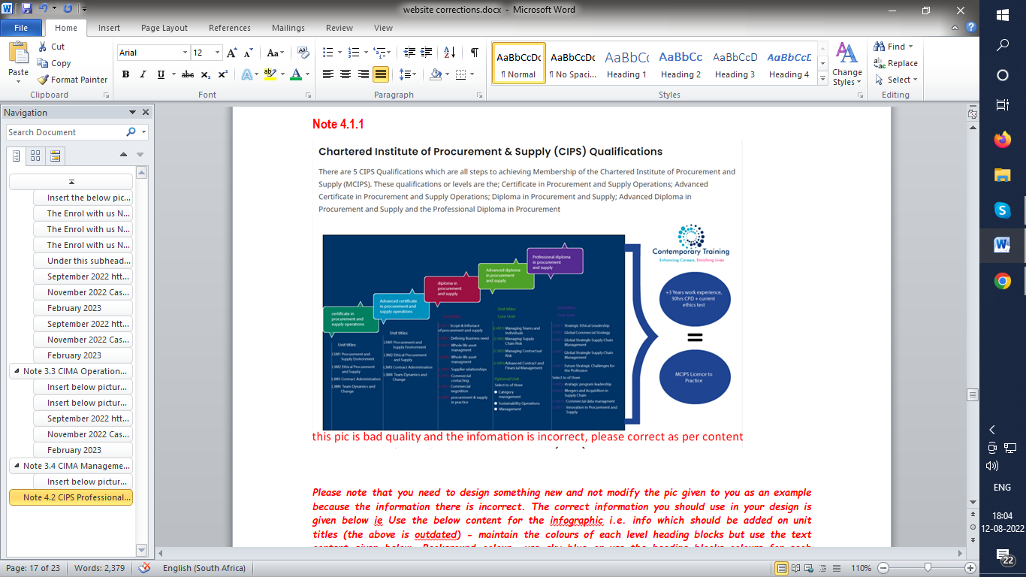
Task: Click the Replace button
Action: pyautogui.click(x=895, y=63)
